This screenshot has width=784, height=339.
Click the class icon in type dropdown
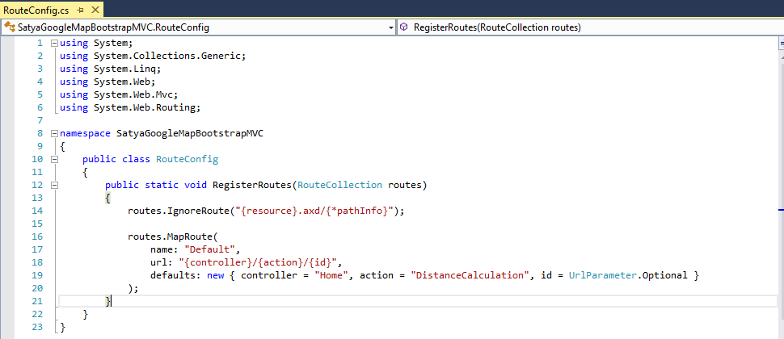pyautogui.click(x=10, y=27)
